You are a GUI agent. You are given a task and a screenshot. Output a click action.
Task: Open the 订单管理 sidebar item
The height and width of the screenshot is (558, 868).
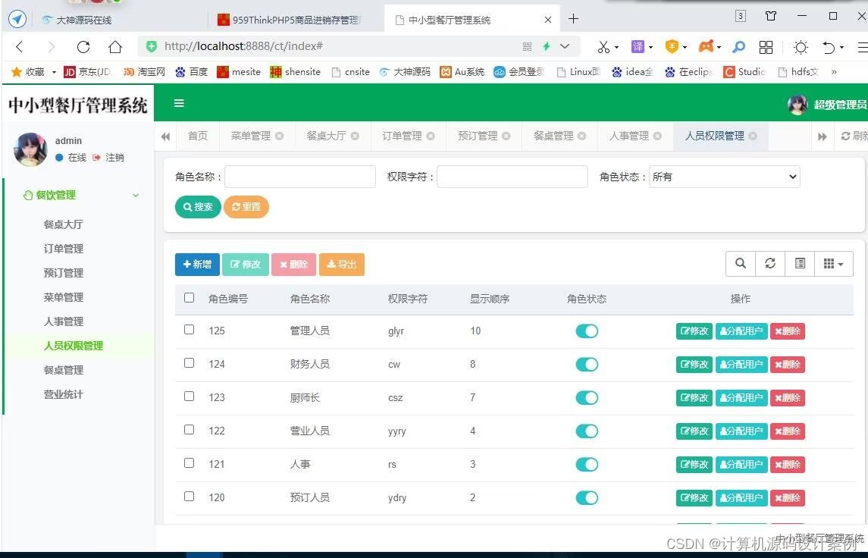tap(64, 249)
